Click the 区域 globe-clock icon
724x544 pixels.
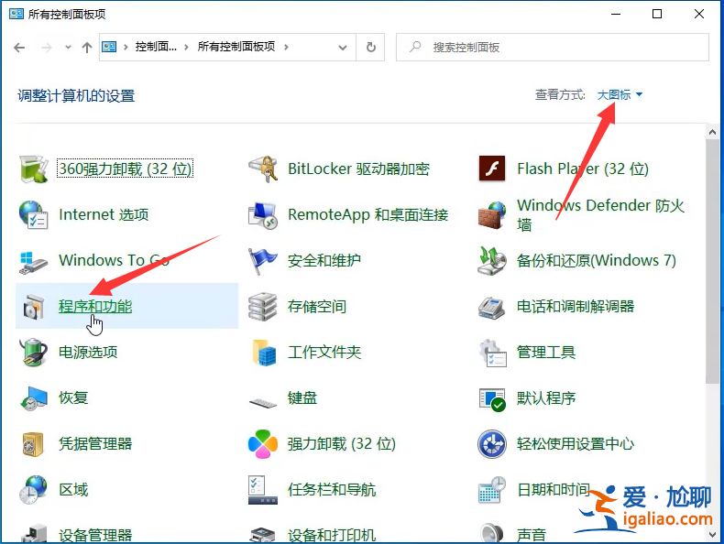point(34,490)
